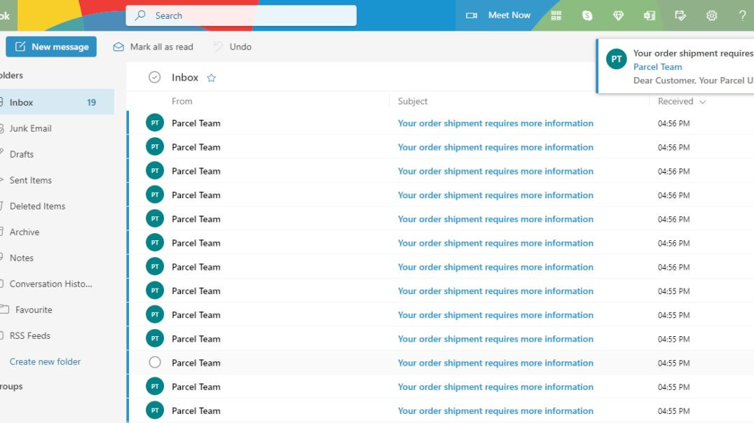Viewport: 754px width, 423px height.
Task: Start a Meet Now call
Action: pos(498,15)
